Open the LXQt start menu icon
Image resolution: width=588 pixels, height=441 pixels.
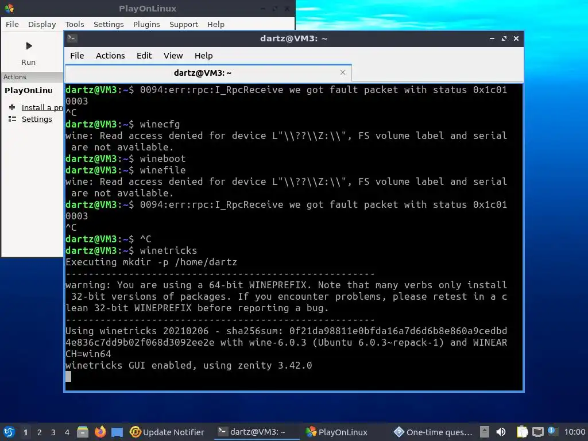click(x=9, y=432)
